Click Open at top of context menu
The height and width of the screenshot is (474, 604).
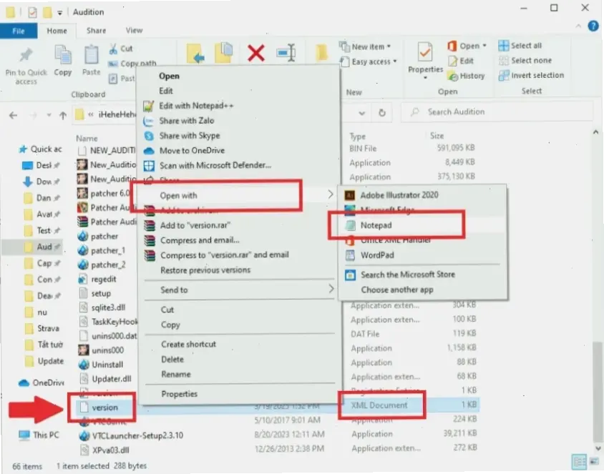pyautogui.click(x=169, y=76)
